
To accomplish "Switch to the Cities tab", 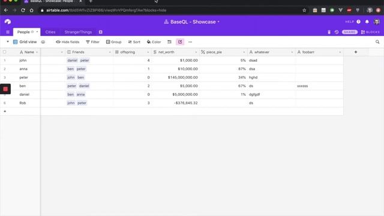I will tap(50, 32).
